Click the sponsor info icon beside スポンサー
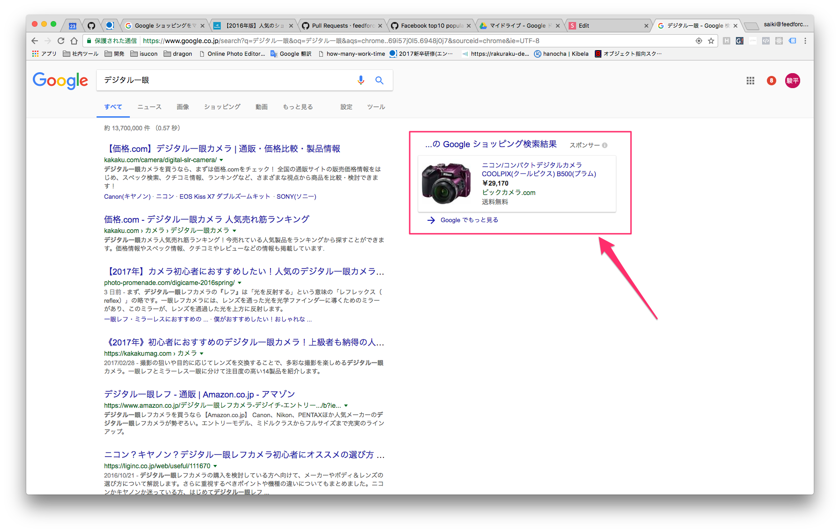 click(605, 145)
